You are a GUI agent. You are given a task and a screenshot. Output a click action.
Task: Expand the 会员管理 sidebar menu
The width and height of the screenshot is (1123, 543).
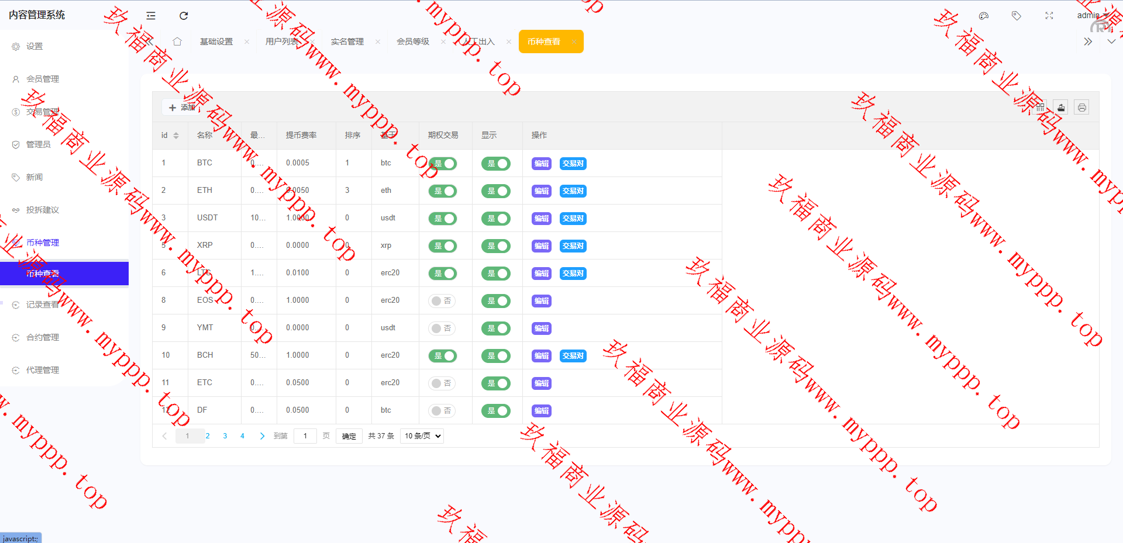click(x=43, y=79)
